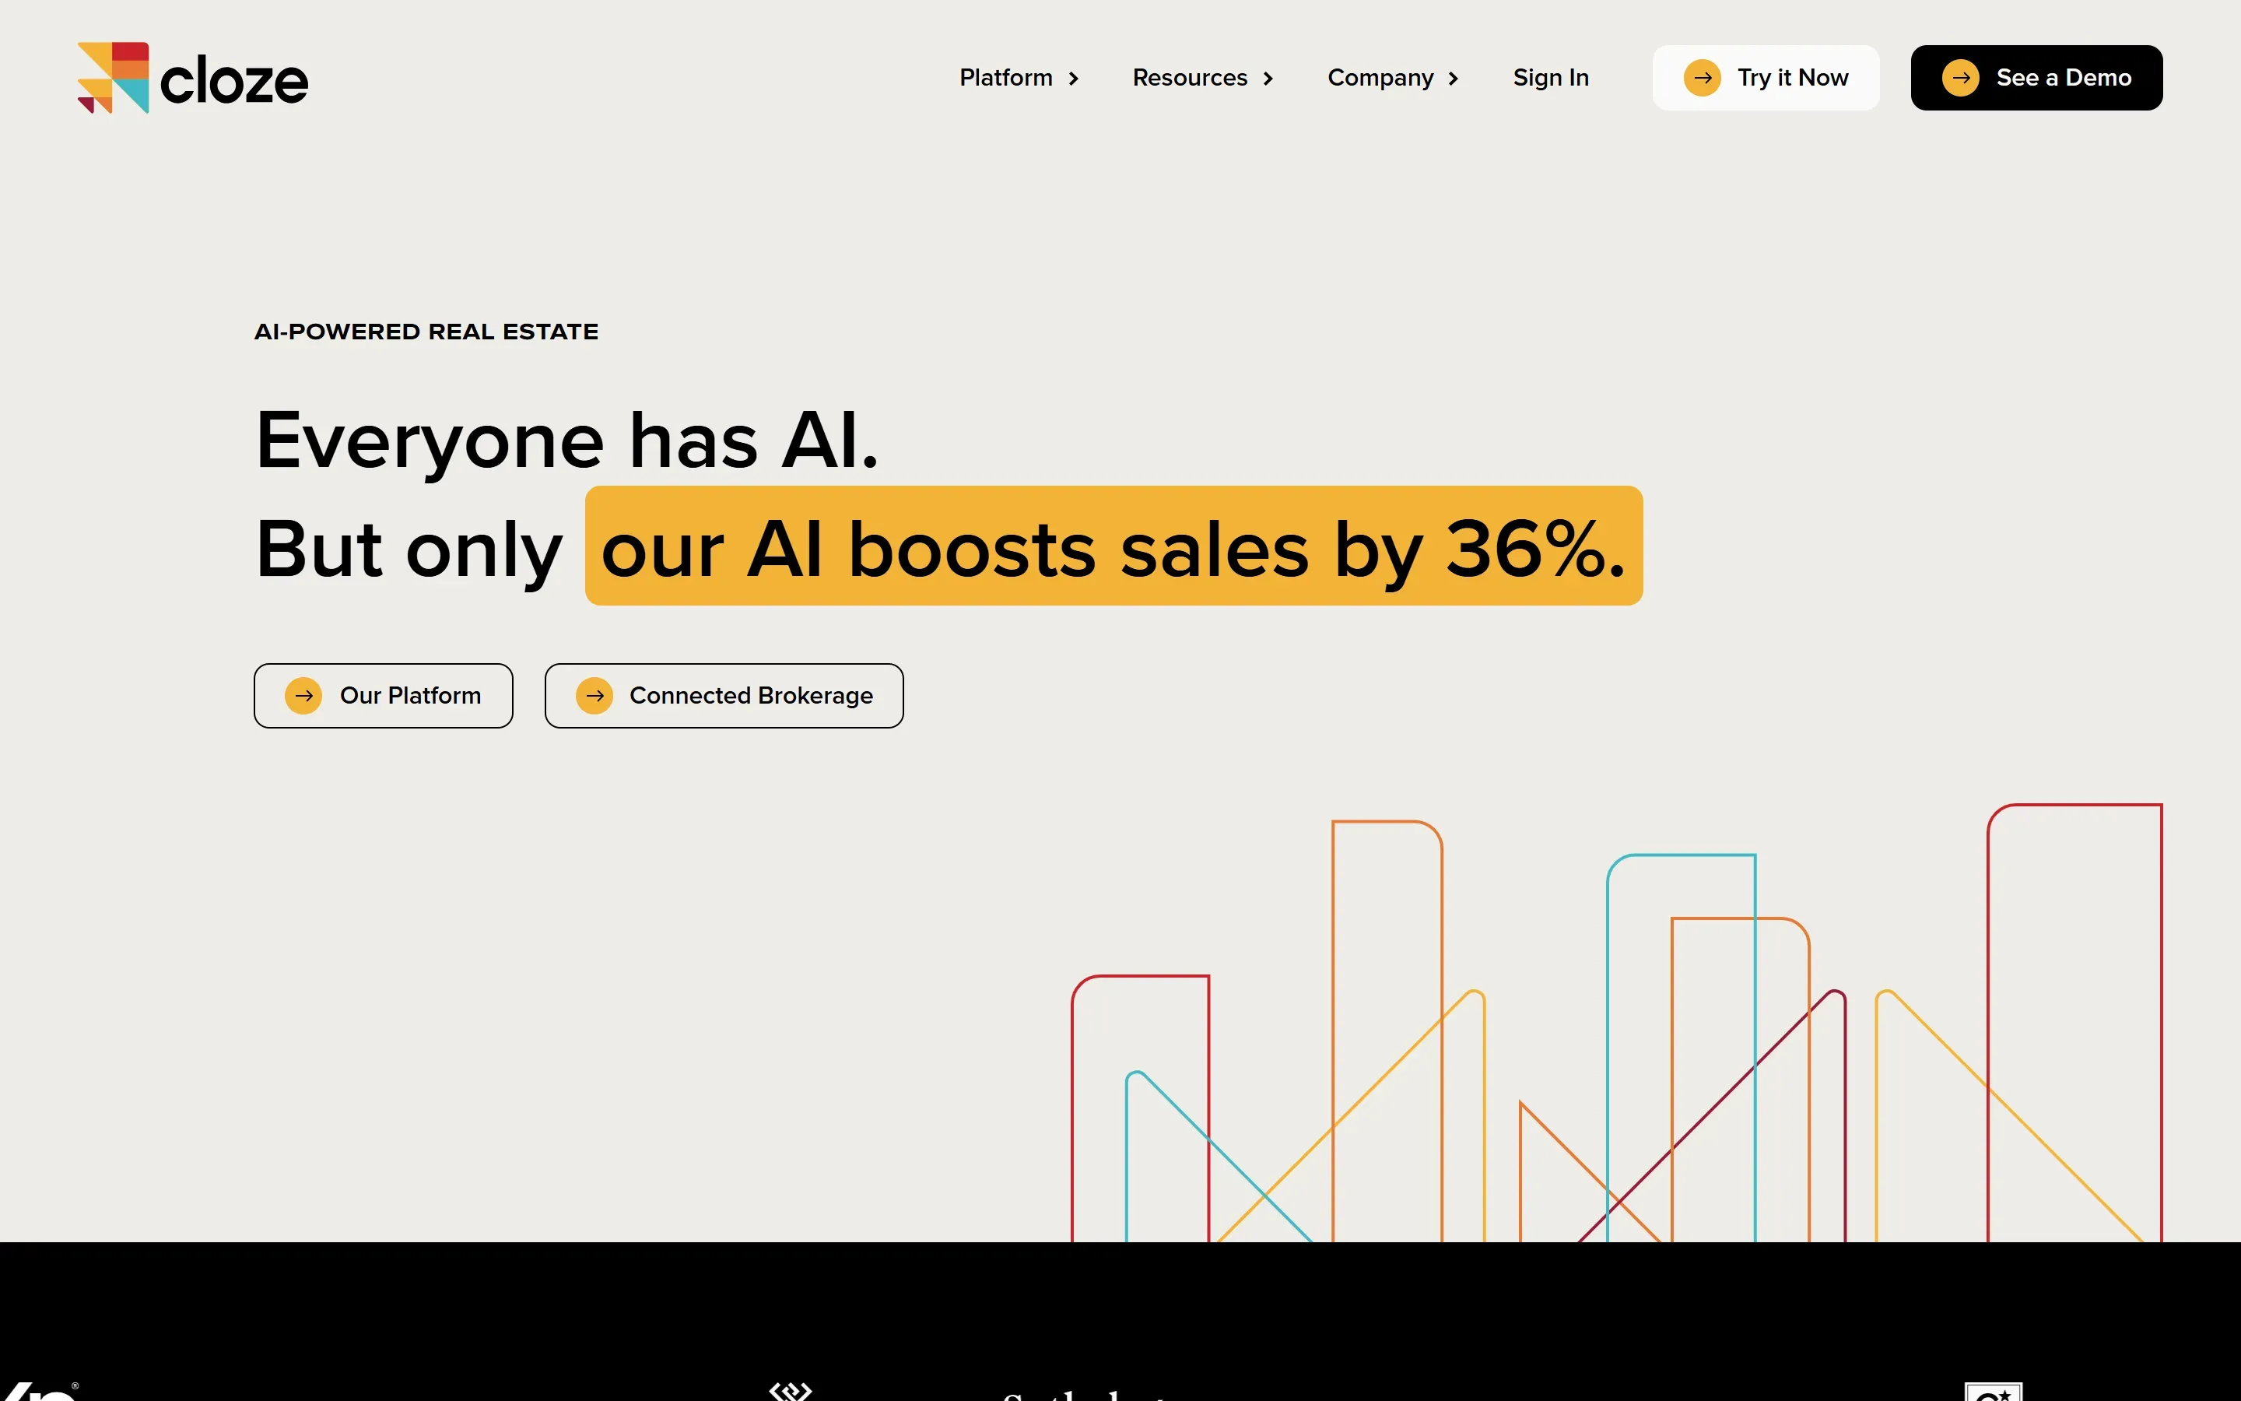Open the Platform menu
This screenshot has width=2241, height=1401.
tap(1005, 78)
